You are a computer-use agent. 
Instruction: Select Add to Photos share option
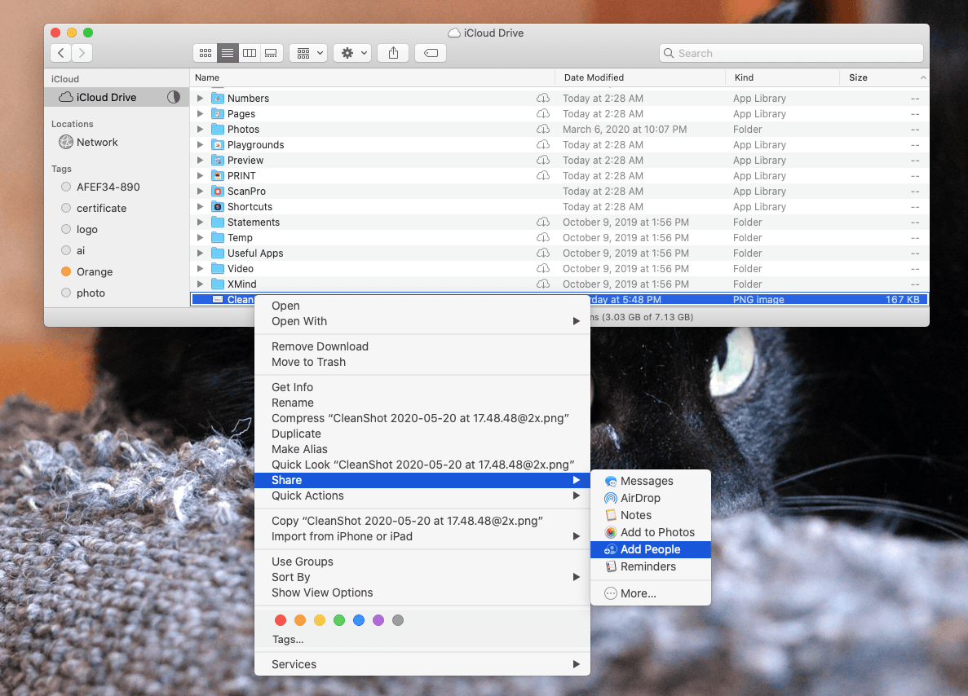coord(656,532)
